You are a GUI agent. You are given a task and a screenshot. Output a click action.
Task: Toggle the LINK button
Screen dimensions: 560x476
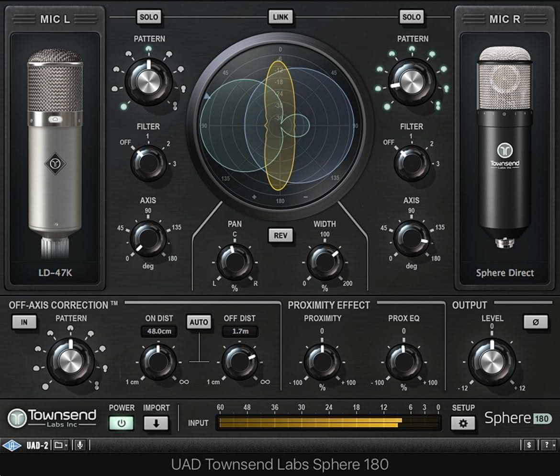[280, 17]
